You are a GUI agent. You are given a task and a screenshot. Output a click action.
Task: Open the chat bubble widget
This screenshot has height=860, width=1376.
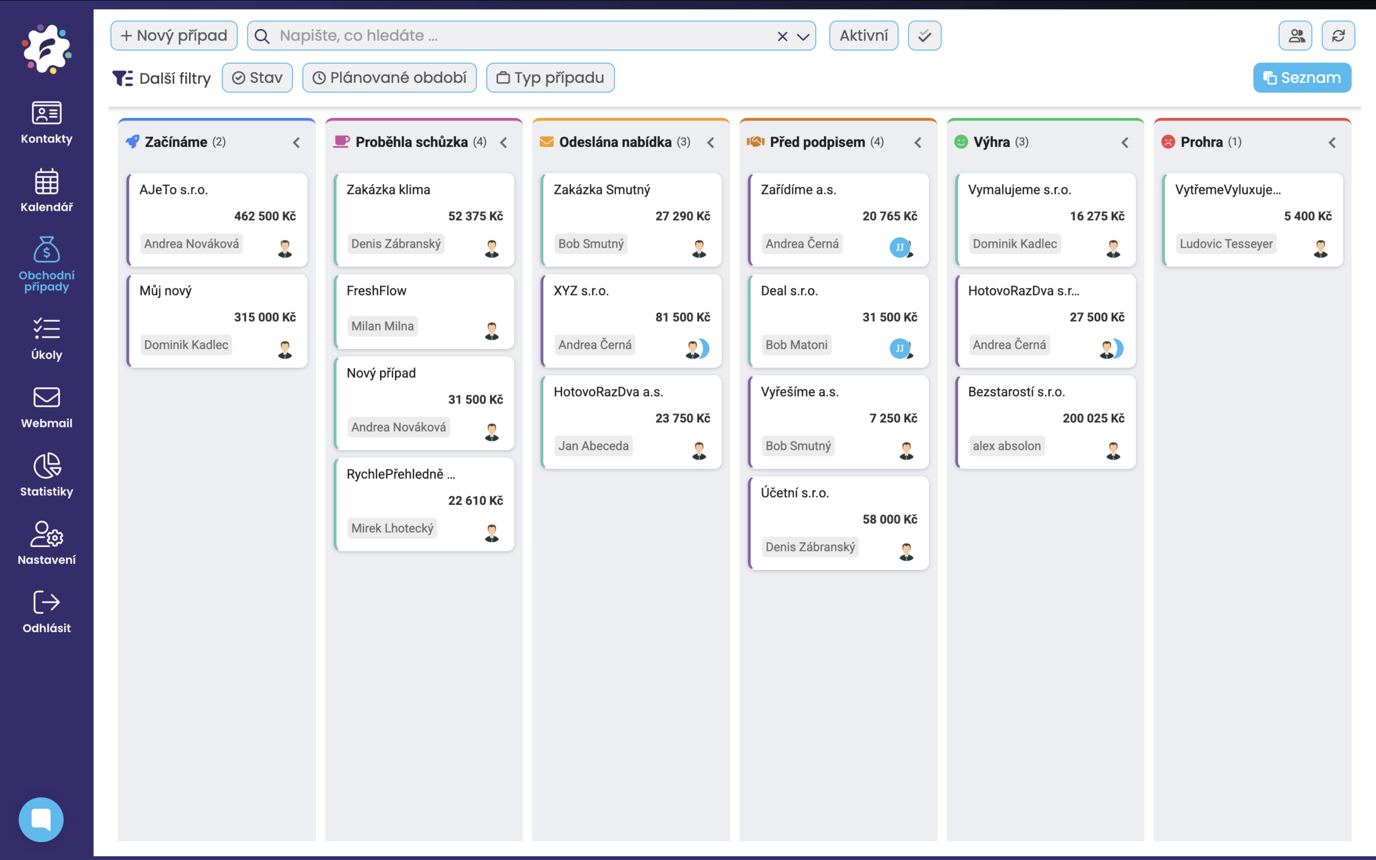pos(41,819)
